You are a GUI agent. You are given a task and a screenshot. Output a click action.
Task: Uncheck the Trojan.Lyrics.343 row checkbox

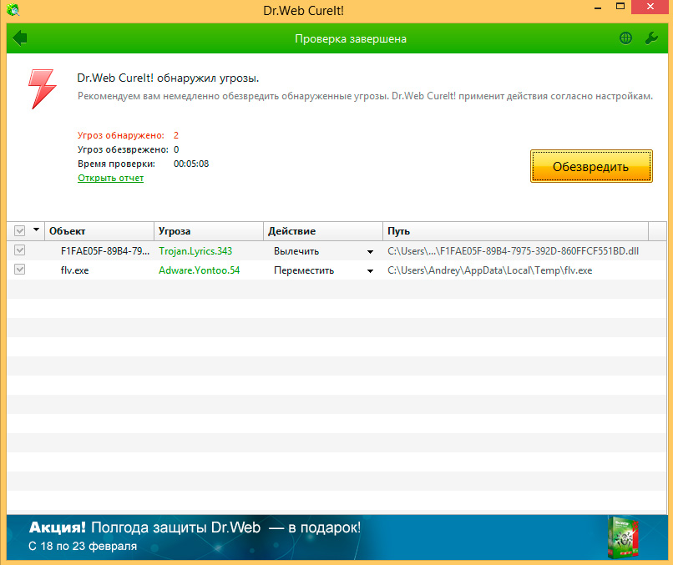pos(20,250)
